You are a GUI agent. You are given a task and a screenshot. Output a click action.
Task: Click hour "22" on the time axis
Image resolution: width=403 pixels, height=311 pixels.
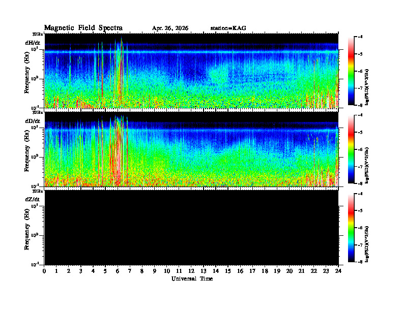(314, 271)
